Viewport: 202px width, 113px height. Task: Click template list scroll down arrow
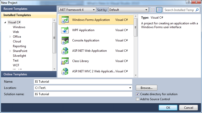pos(136,75)
